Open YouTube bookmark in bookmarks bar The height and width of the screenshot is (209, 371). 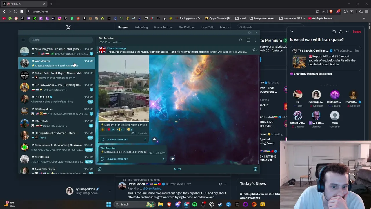(4, 18)
